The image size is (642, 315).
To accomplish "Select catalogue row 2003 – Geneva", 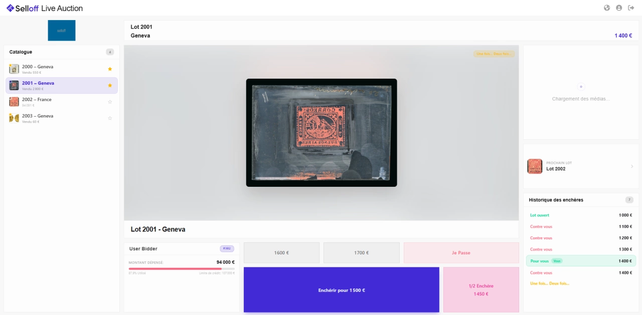I will click(x=62, y=119).
